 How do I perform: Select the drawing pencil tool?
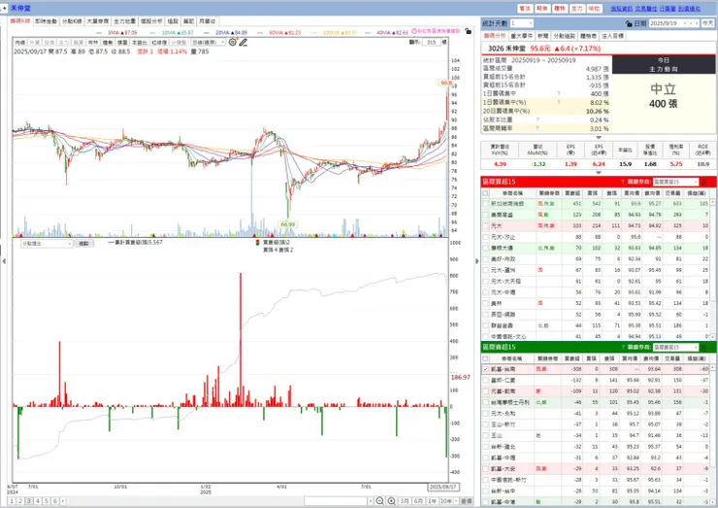(x=244, y=42)
